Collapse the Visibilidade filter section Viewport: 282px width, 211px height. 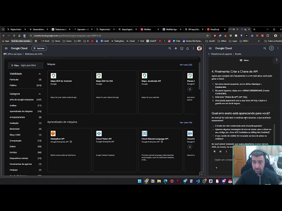pos(40,74)
